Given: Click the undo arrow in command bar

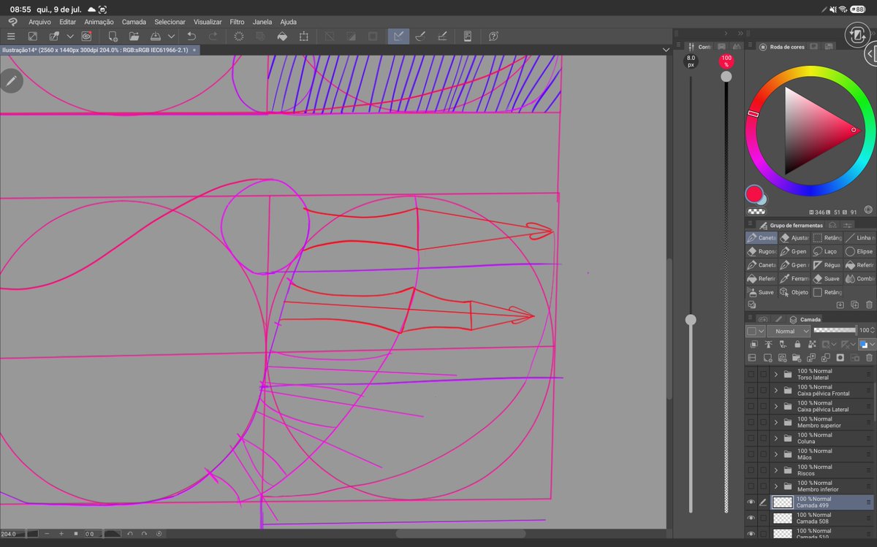Looking at the screenshot, I should [191, 36].
